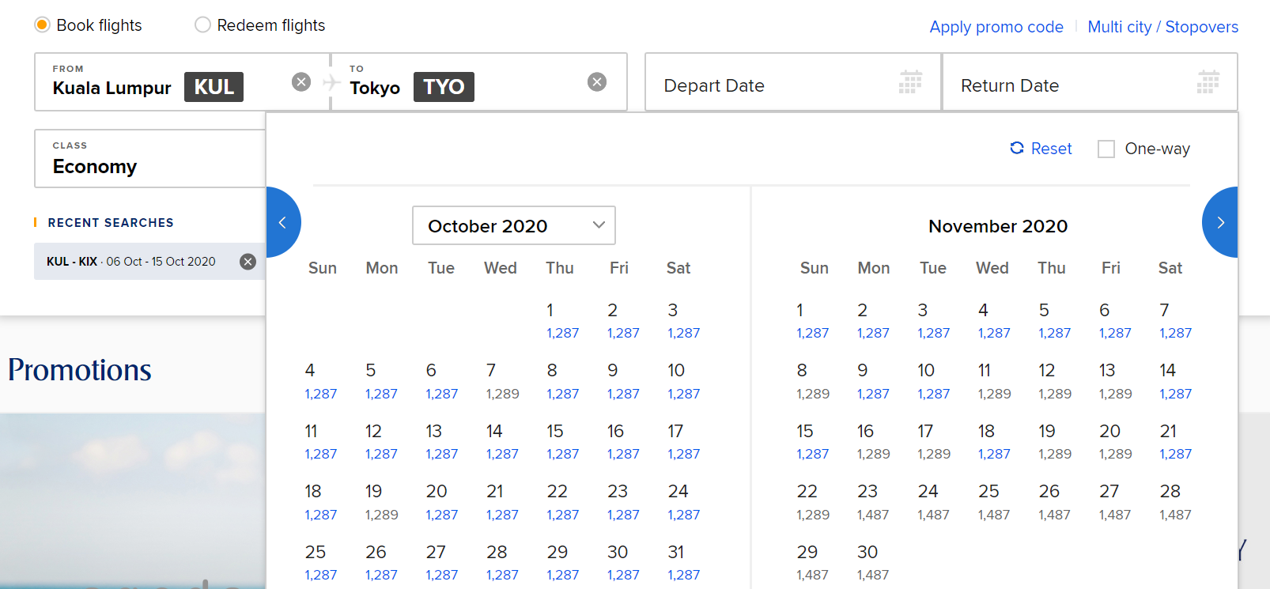Select the Redeem flights radio button
This screenshot has width=1270, height=589.
[202, 25]
